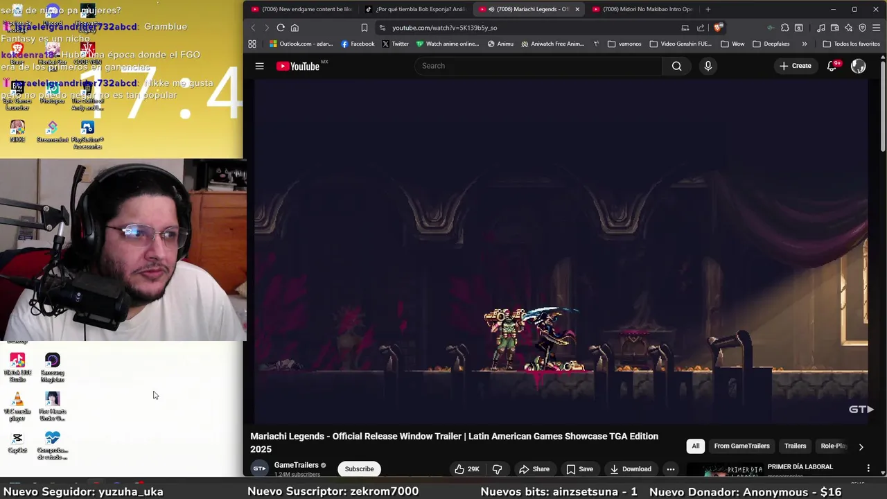This screenshot has height=499, width=887.
Task: Click the Subscribe button
Action: tap(359, 469)
